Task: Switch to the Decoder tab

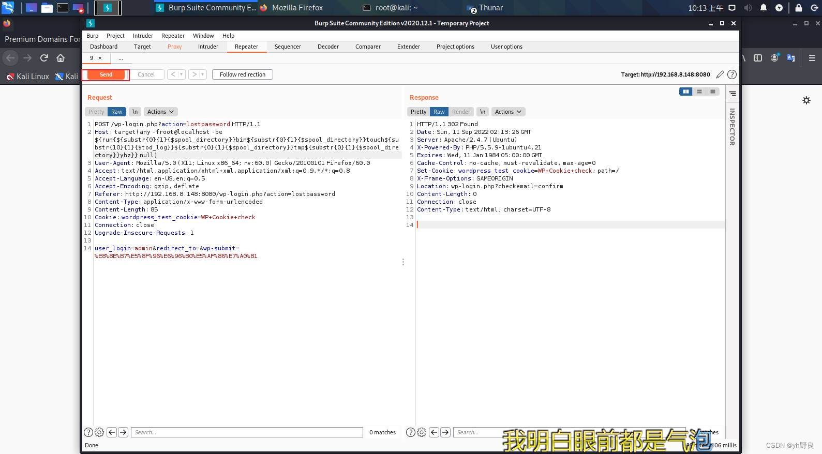Action: (x=328, y=47)
